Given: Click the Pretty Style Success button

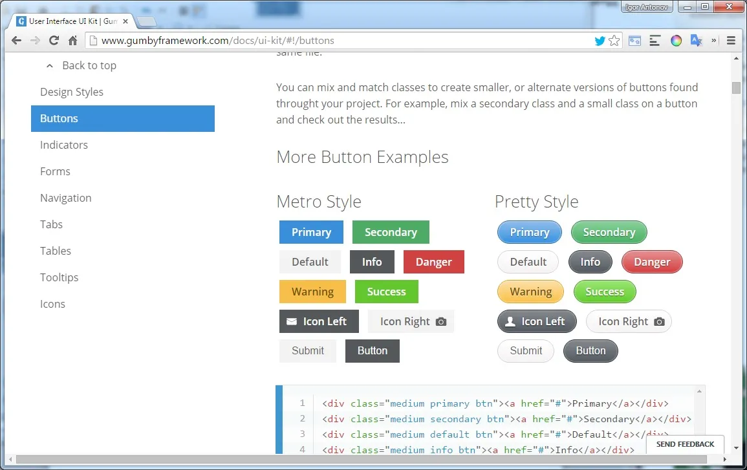Looking at the screenshot, I should 605,292.
